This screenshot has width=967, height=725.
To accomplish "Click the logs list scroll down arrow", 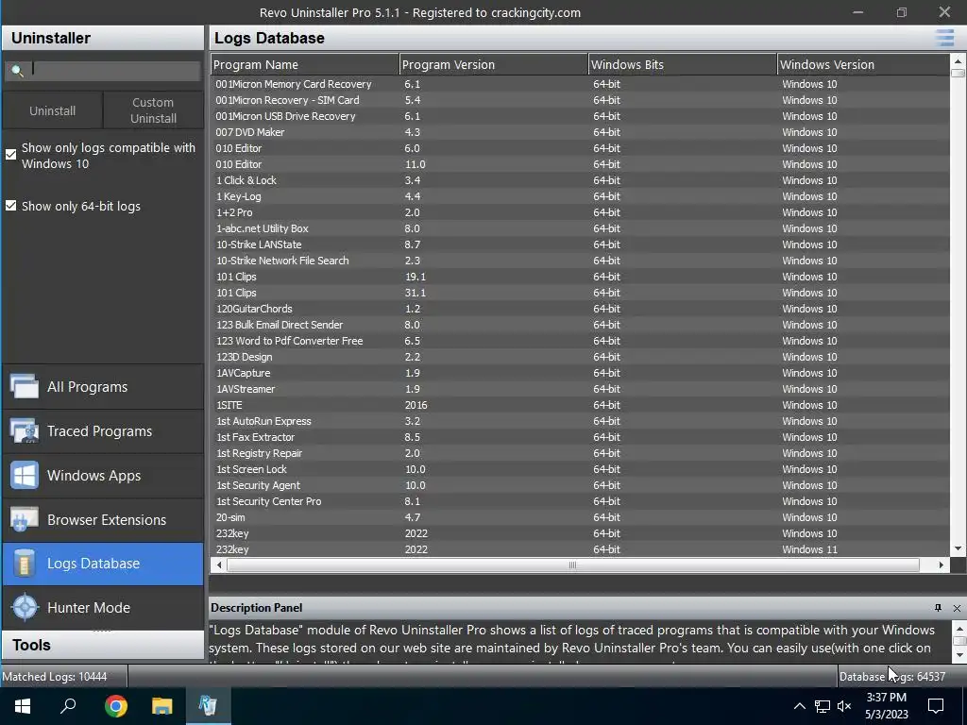I will (958, 548).
